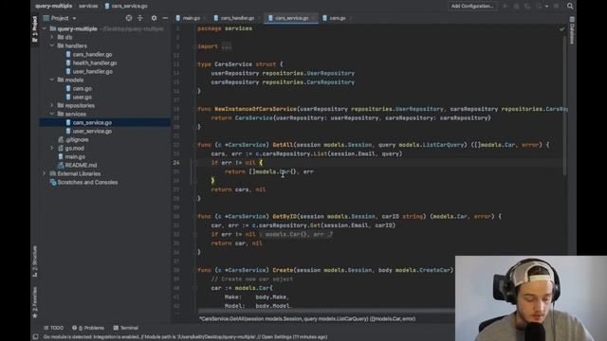Click the External Libraries icon
607x341 pixels.
[53, 174]
